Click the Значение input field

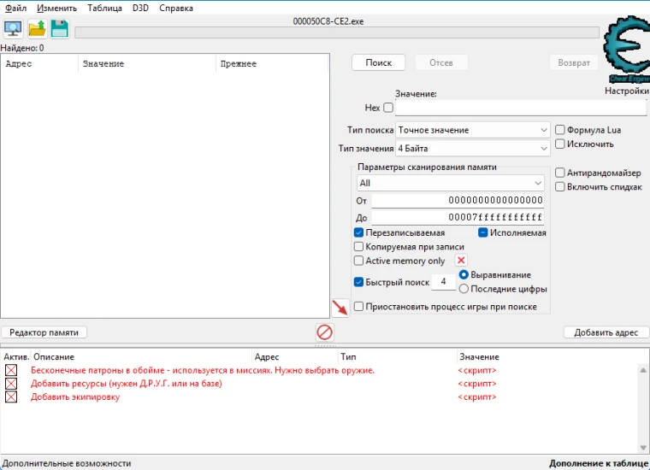click(520, 109)
